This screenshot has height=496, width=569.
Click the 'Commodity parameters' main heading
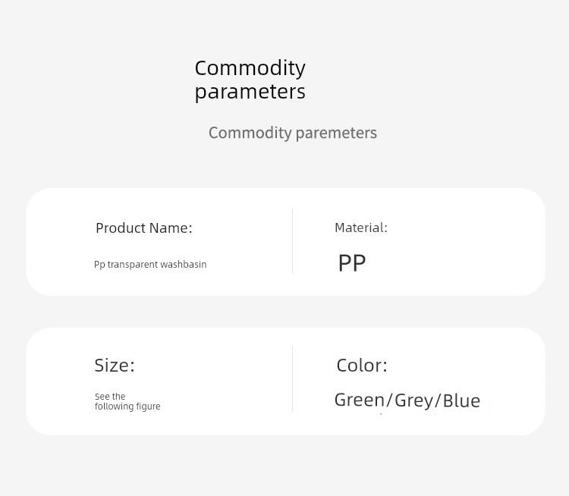(x=250, y=80)
